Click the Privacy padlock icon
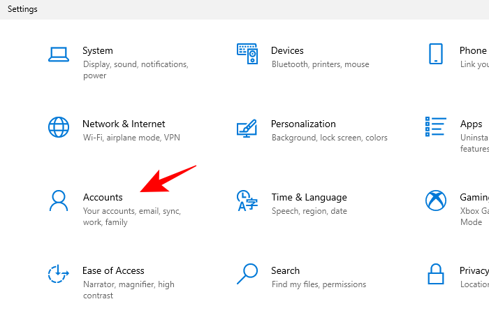Viewport: 489px width, 320px height. (x=436, y=274)
